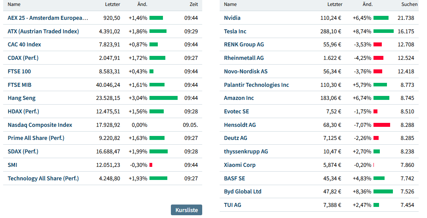427x218 pixels.
Task: Click BASF SE change +4,83%
Action: pos(362,178)
